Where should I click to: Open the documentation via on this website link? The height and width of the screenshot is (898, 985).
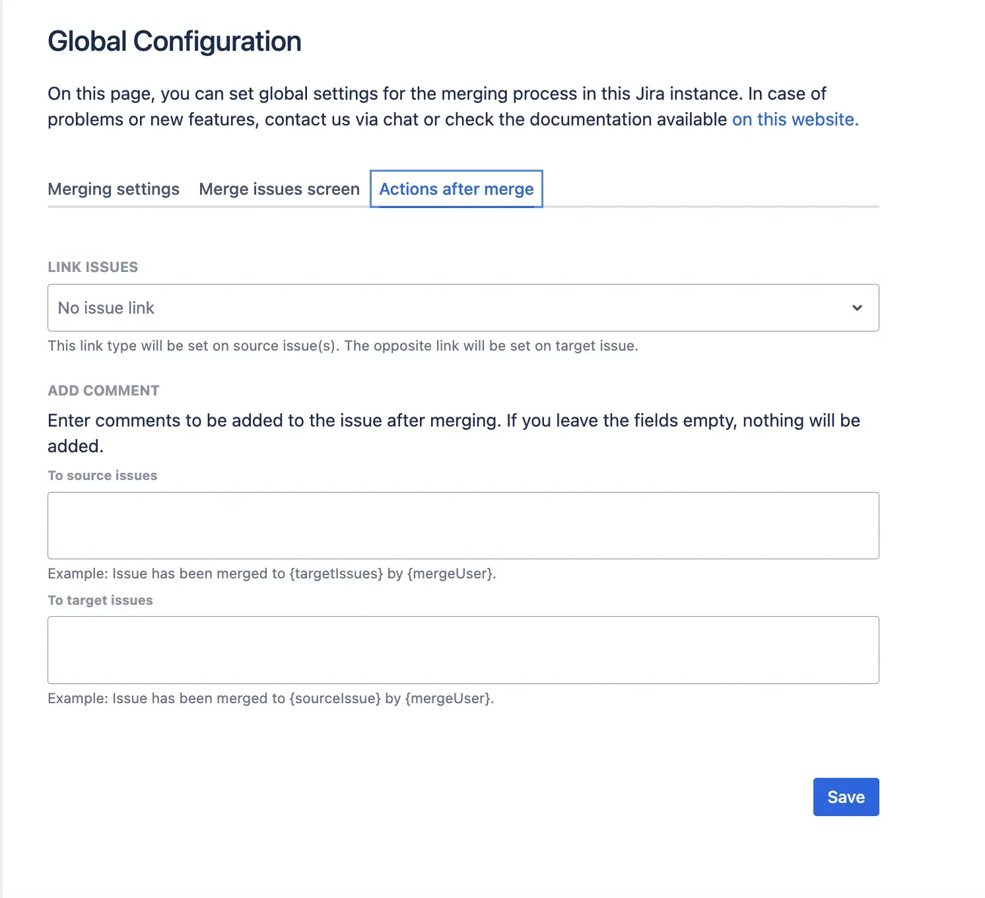[794, 120]
